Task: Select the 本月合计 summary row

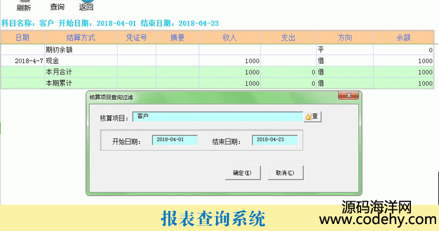Action: click(x=217, y=72)
